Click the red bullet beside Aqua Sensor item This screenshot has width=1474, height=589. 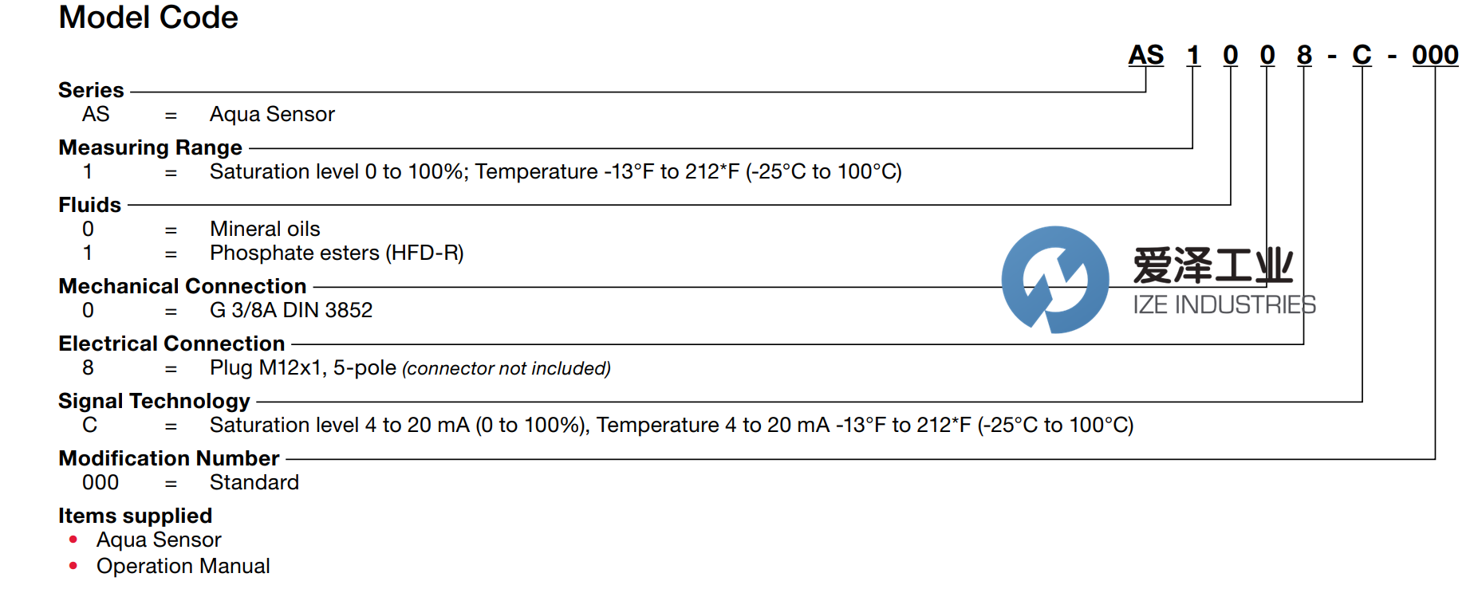(x=73, y=540)
